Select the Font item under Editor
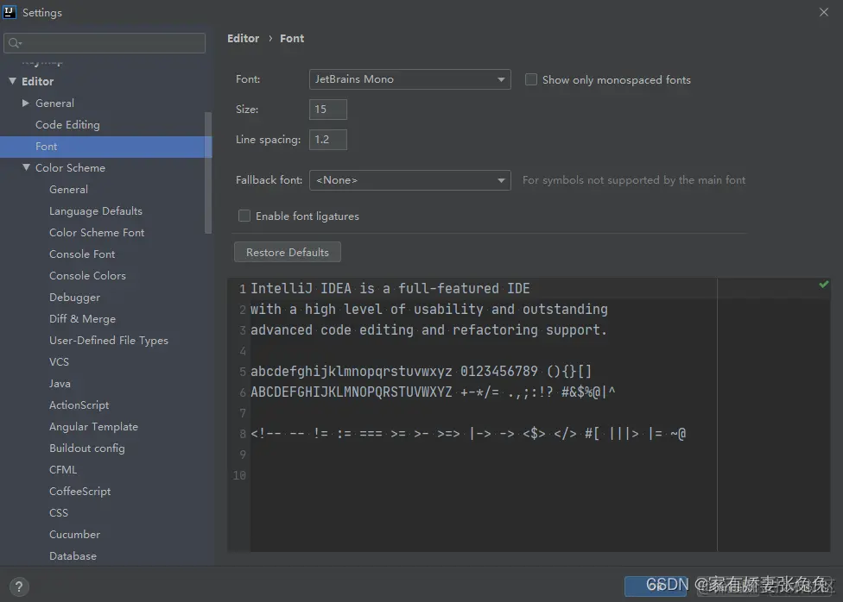This screenshot has height=602, width=843. click(106, 147)
